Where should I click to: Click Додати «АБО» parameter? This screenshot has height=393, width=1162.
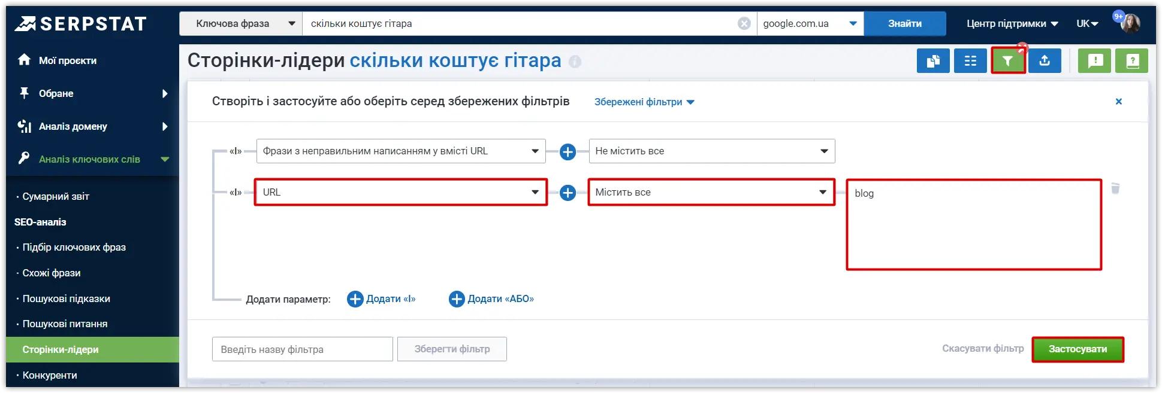[491, 298]
